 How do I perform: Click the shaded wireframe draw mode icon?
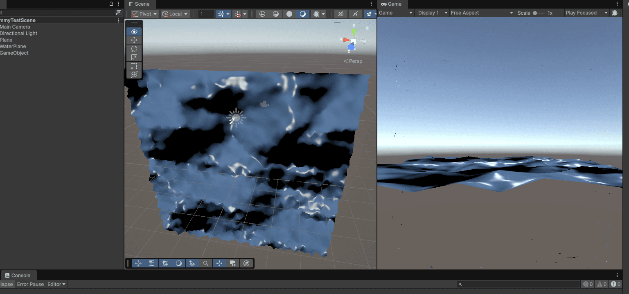tap(276, 14)
